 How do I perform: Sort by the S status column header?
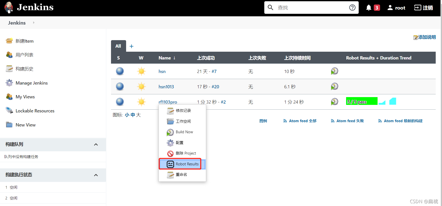[118, 58]
